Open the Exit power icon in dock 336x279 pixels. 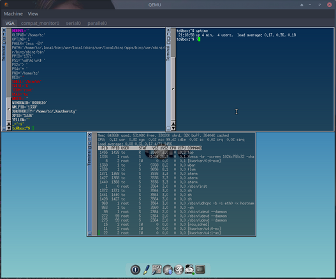click(135, 269)
